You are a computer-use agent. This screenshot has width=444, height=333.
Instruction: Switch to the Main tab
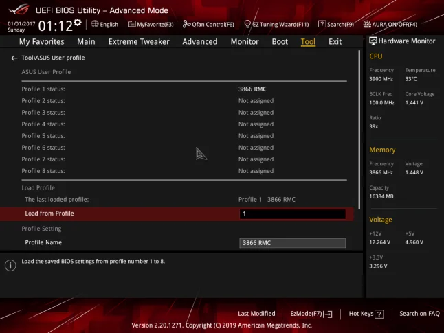tap(86, 42)
